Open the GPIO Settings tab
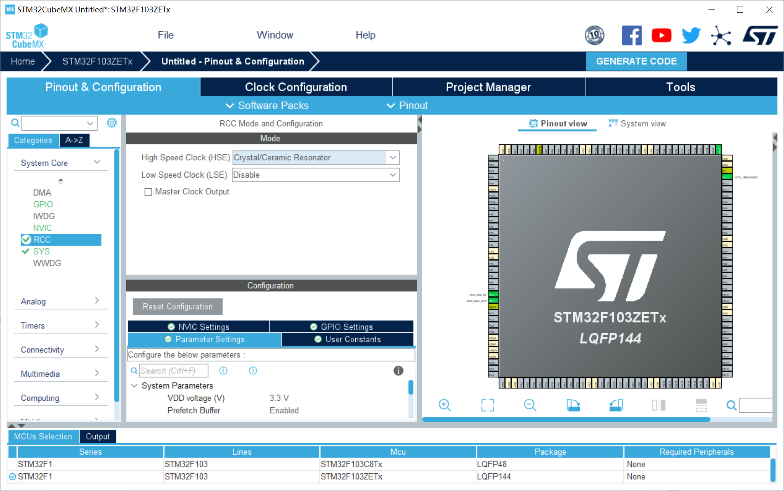 [x=342, y=327]
